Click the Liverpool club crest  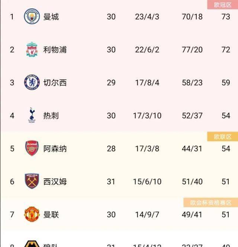(x=32, y=49)
